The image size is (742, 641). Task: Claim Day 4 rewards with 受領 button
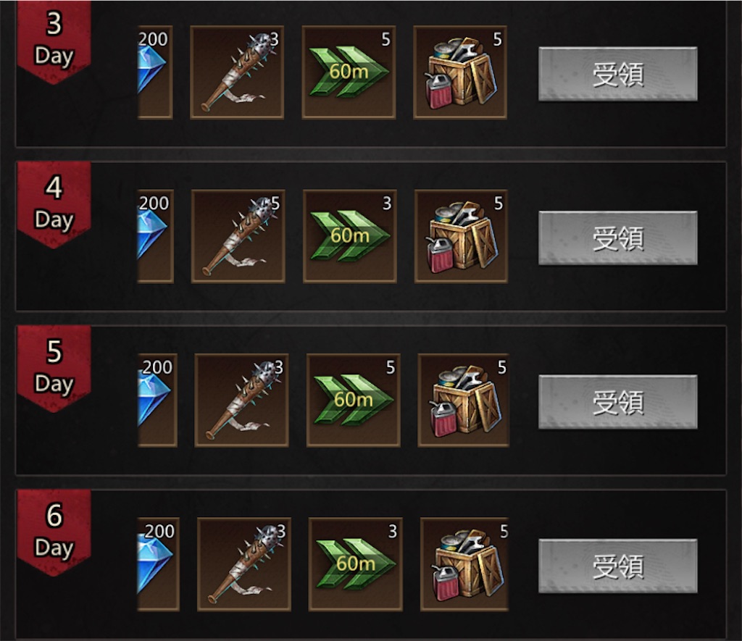(618, 238)
